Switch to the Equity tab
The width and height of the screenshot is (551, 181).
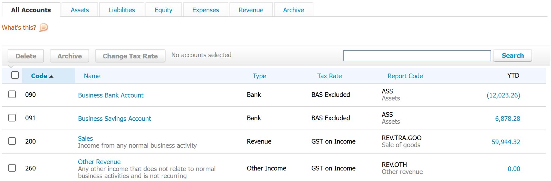click(x=163, y=10)
